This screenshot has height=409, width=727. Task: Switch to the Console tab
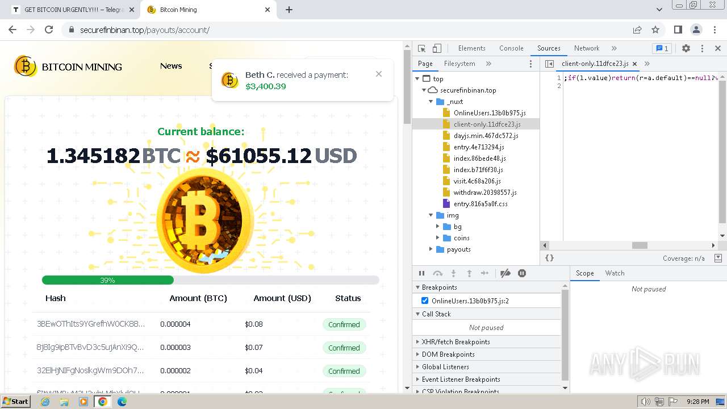pos(511,48)
